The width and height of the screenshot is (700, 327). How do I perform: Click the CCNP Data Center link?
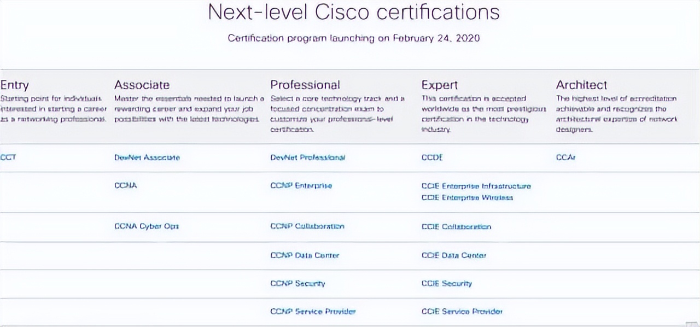[x=305, y=255]
